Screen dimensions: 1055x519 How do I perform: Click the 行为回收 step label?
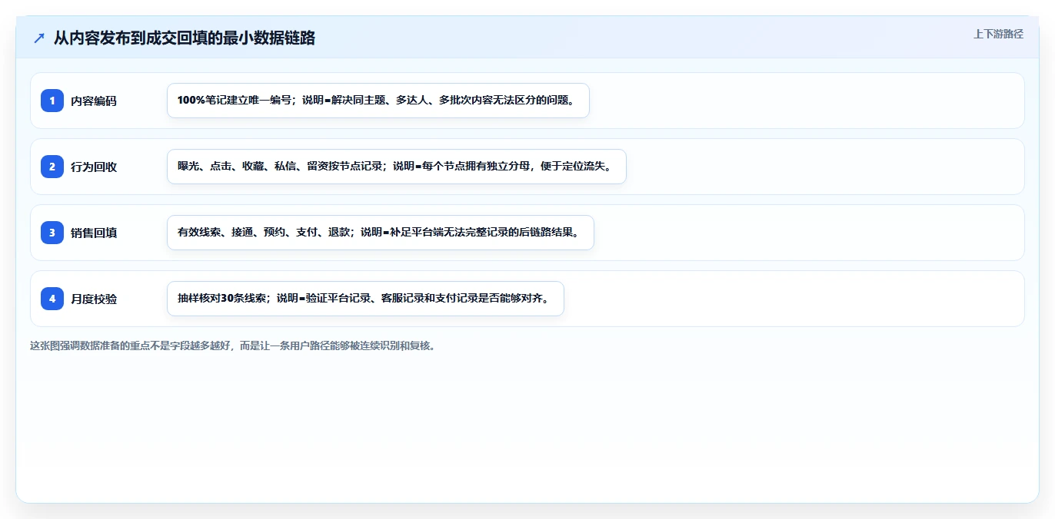[x=94, y=167]
